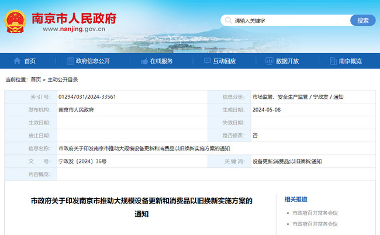Click the 生效日期 label
The width and height of the screenshot is (380, 235).
[40, 123]
